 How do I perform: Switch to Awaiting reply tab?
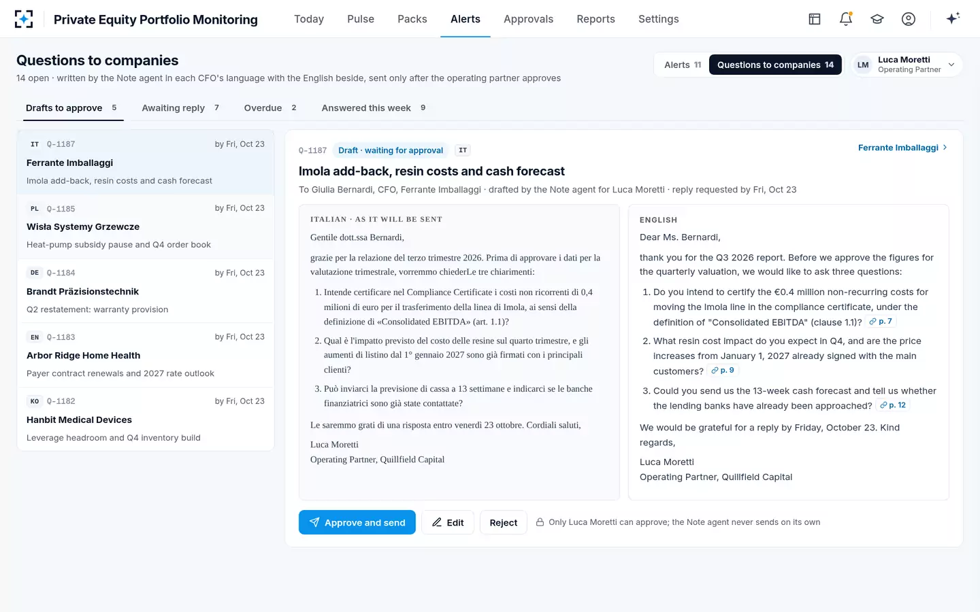(180, 108)
